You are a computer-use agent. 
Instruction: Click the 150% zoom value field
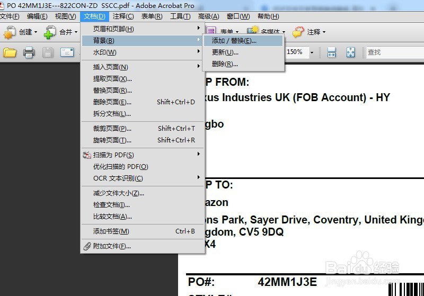tap(297, 52)
